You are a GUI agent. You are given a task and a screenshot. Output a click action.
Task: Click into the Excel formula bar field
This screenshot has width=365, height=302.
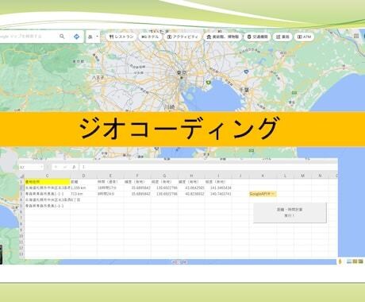(x=209, y=167)
